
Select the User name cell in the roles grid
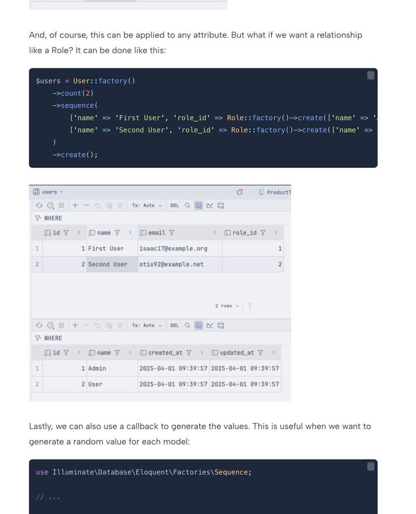[x=112, y=384]
